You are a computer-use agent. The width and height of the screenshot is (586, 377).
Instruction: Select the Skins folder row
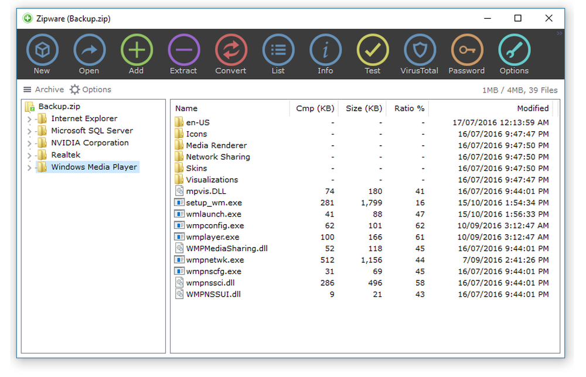click(362, 169)
